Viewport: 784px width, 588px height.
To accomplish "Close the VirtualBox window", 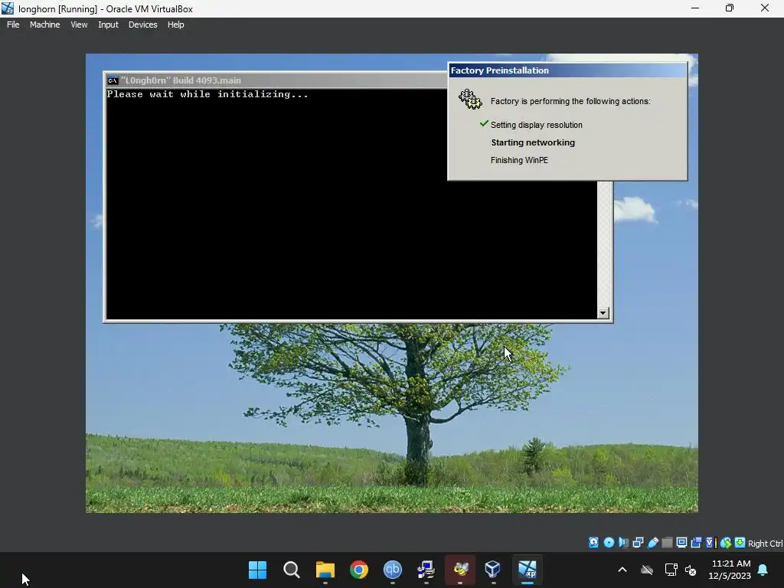I will pos(765,8).
